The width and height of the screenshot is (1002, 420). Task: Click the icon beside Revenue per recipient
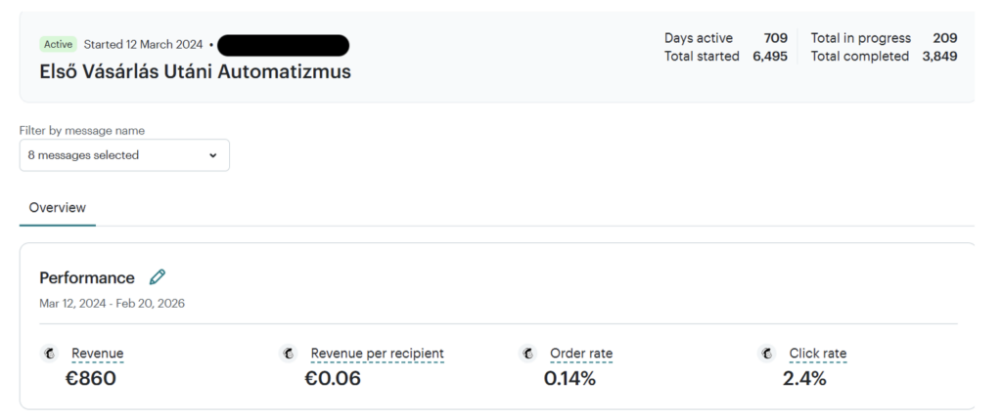coord(289,354)
